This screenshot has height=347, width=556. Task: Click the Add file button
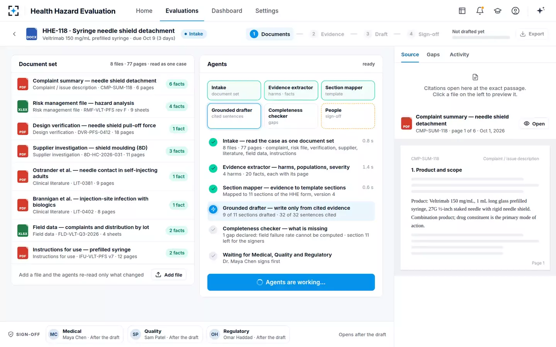pyautogui.click(x=169, y=275)
